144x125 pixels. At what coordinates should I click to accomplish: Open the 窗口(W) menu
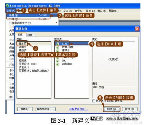click(x=101, y=11)
